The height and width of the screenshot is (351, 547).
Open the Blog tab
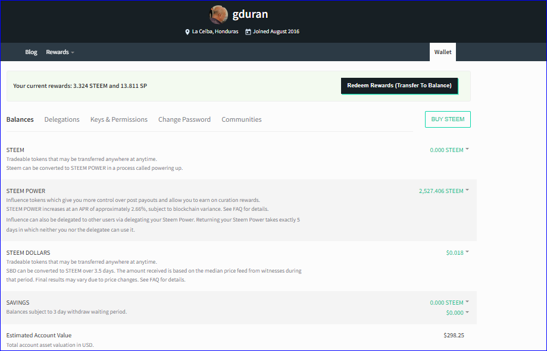(31, 52)
